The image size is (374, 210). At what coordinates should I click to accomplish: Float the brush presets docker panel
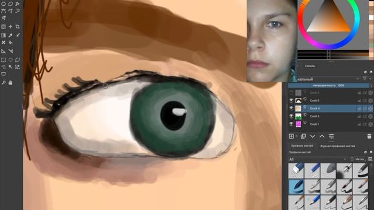365,152
